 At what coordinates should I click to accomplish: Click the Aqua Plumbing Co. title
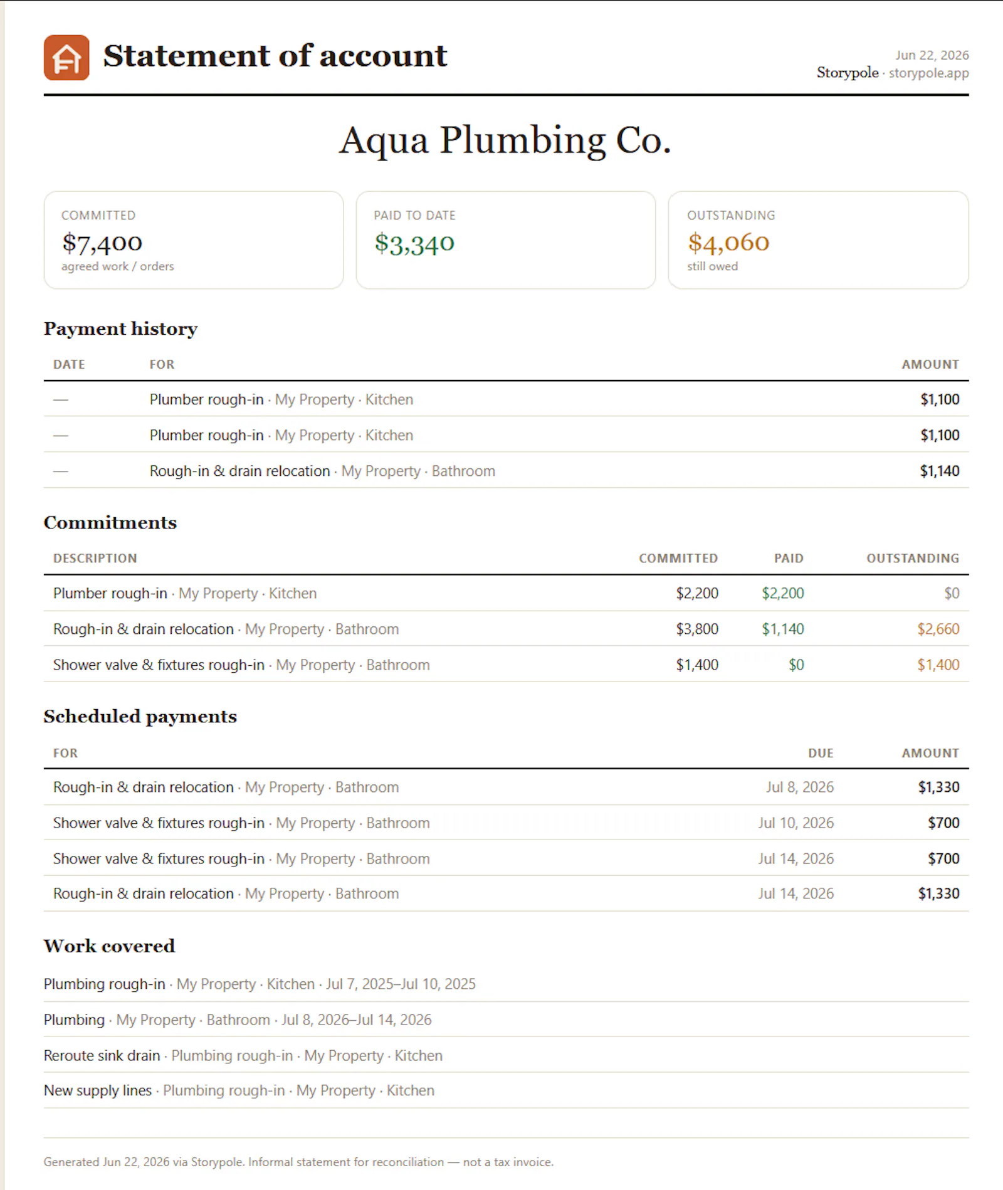[505, 140]
